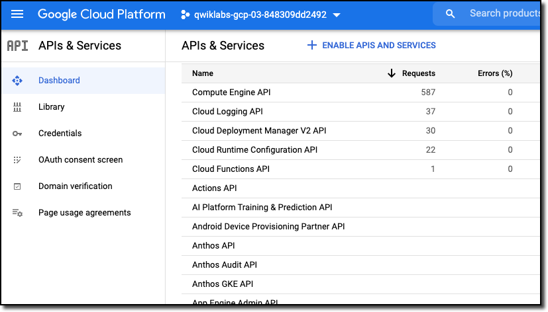Click the 22 requests value
This screenshot has height=312, width=548.
pyautogui.click(x=431, y=150)
